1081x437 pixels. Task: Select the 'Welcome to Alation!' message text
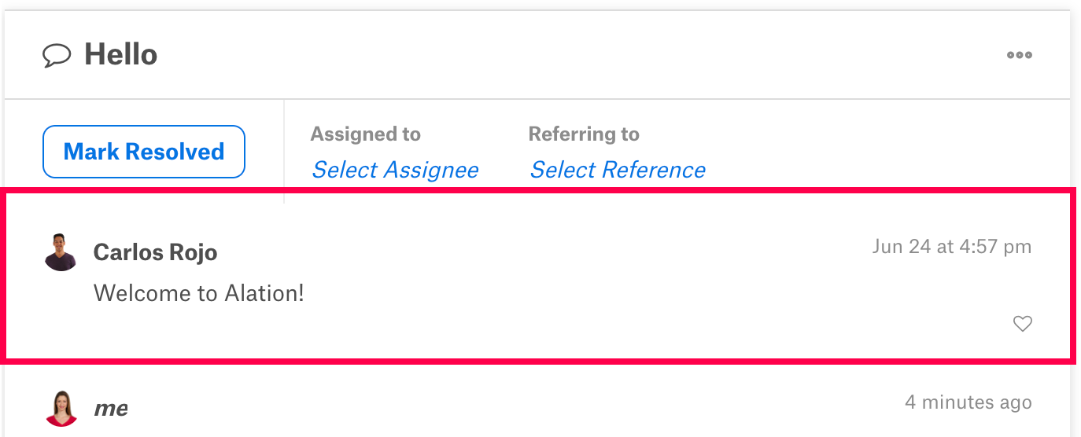tap(199, 293)
